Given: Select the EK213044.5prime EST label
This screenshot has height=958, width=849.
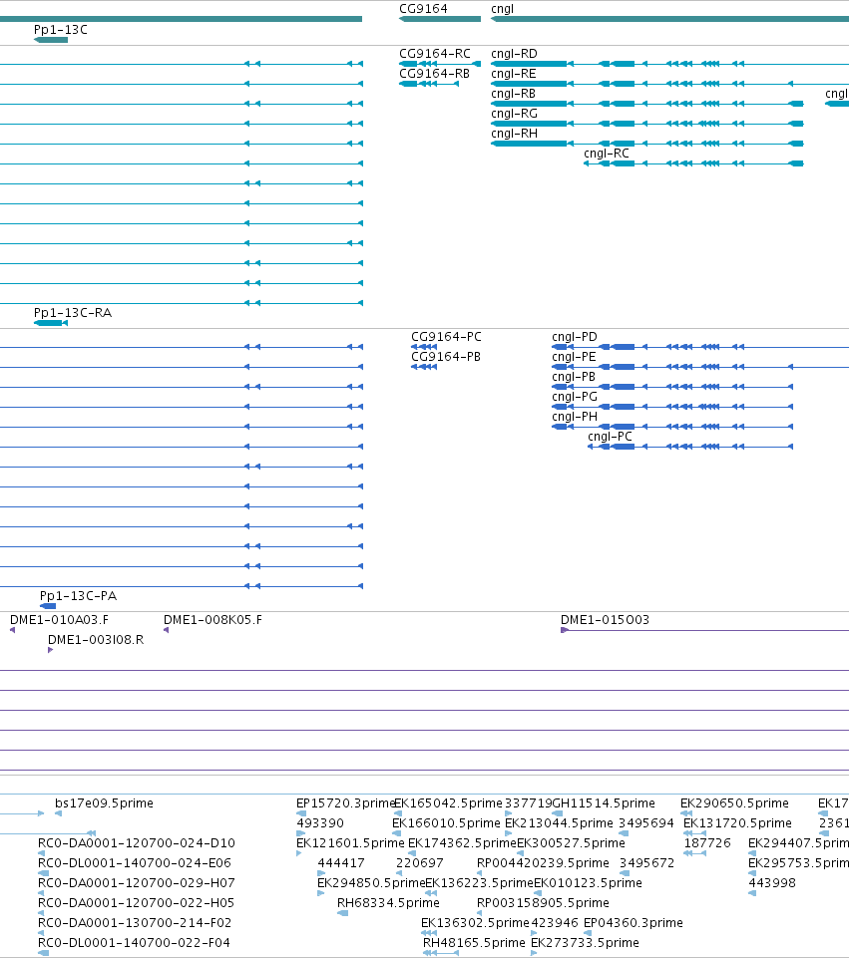Looking at the screenshot, I should [559, 823].
